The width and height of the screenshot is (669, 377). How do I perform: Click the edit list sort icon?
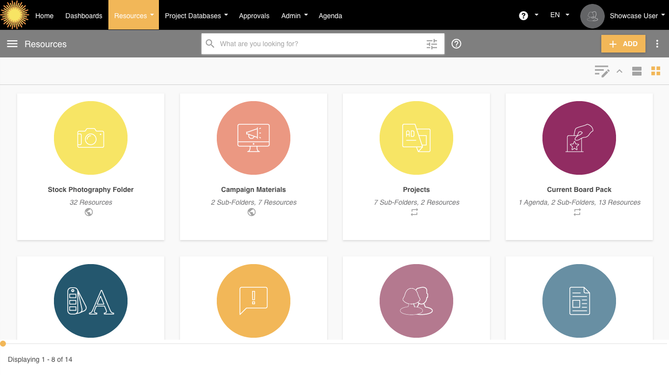(x=602, y=71)
